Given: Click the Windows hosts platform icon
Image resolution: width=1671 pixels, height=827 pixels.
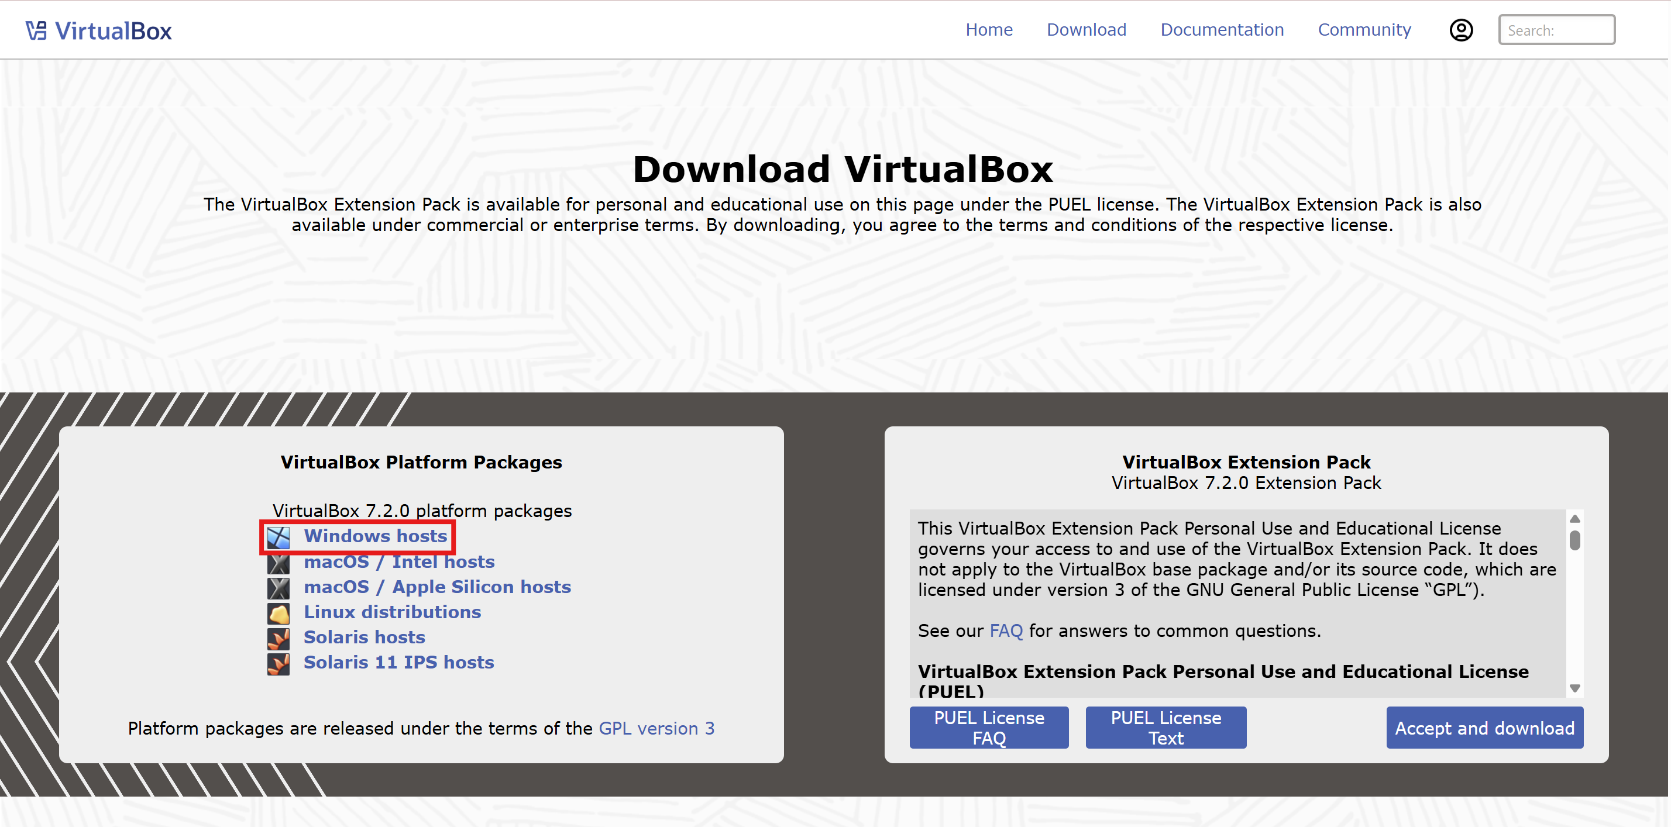Looking at the screenshot, I should [x=278, y=536].
